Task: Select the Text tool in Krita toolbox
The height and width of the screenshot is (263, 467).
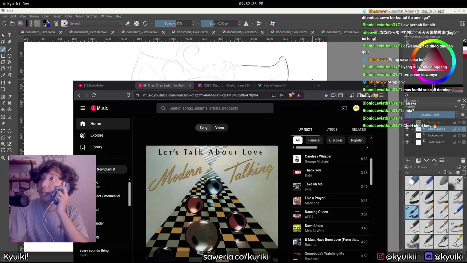Action: (9, 35)
